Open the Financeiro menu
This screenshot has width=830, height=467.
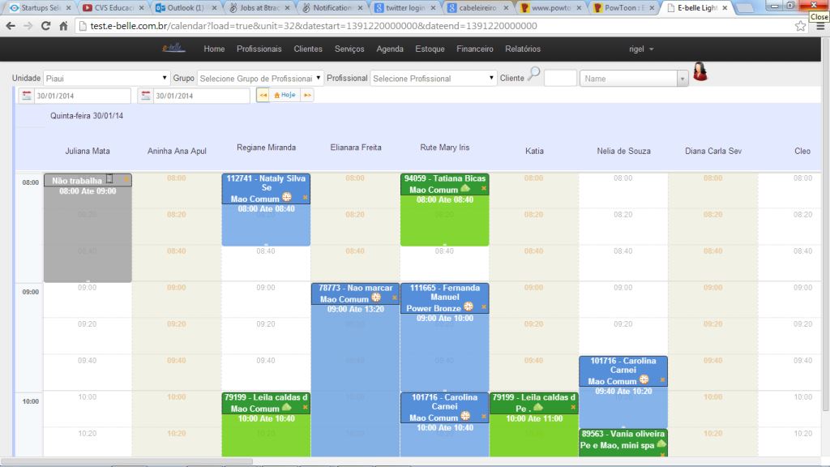tap(474, 49)
